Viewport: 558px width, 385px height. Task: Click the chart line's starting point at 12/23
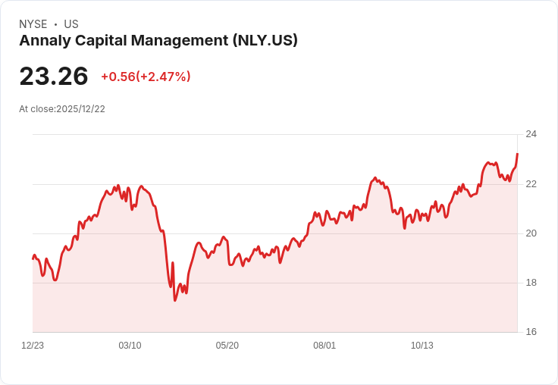click(33, 258)
